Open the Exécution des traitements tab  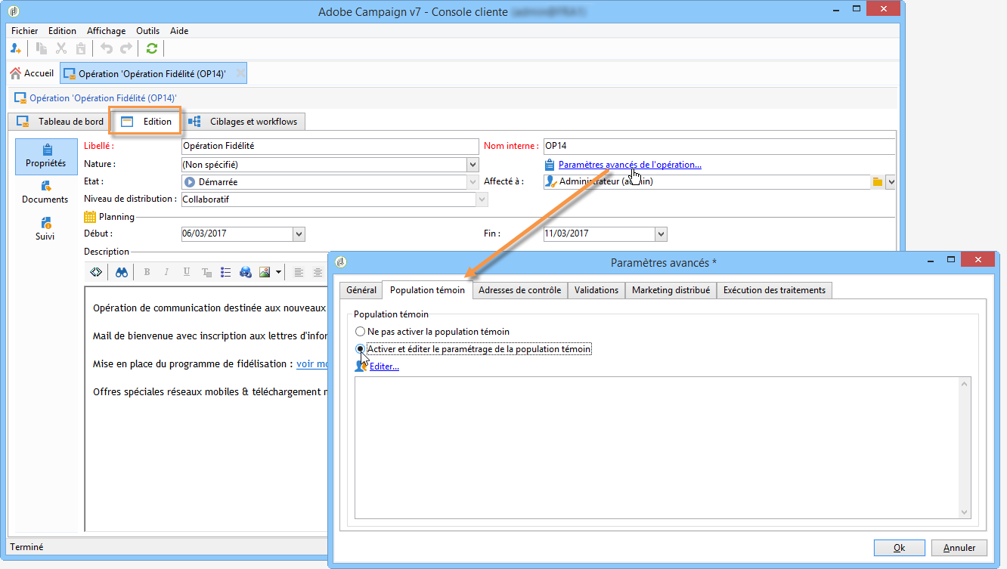[775, 290]
